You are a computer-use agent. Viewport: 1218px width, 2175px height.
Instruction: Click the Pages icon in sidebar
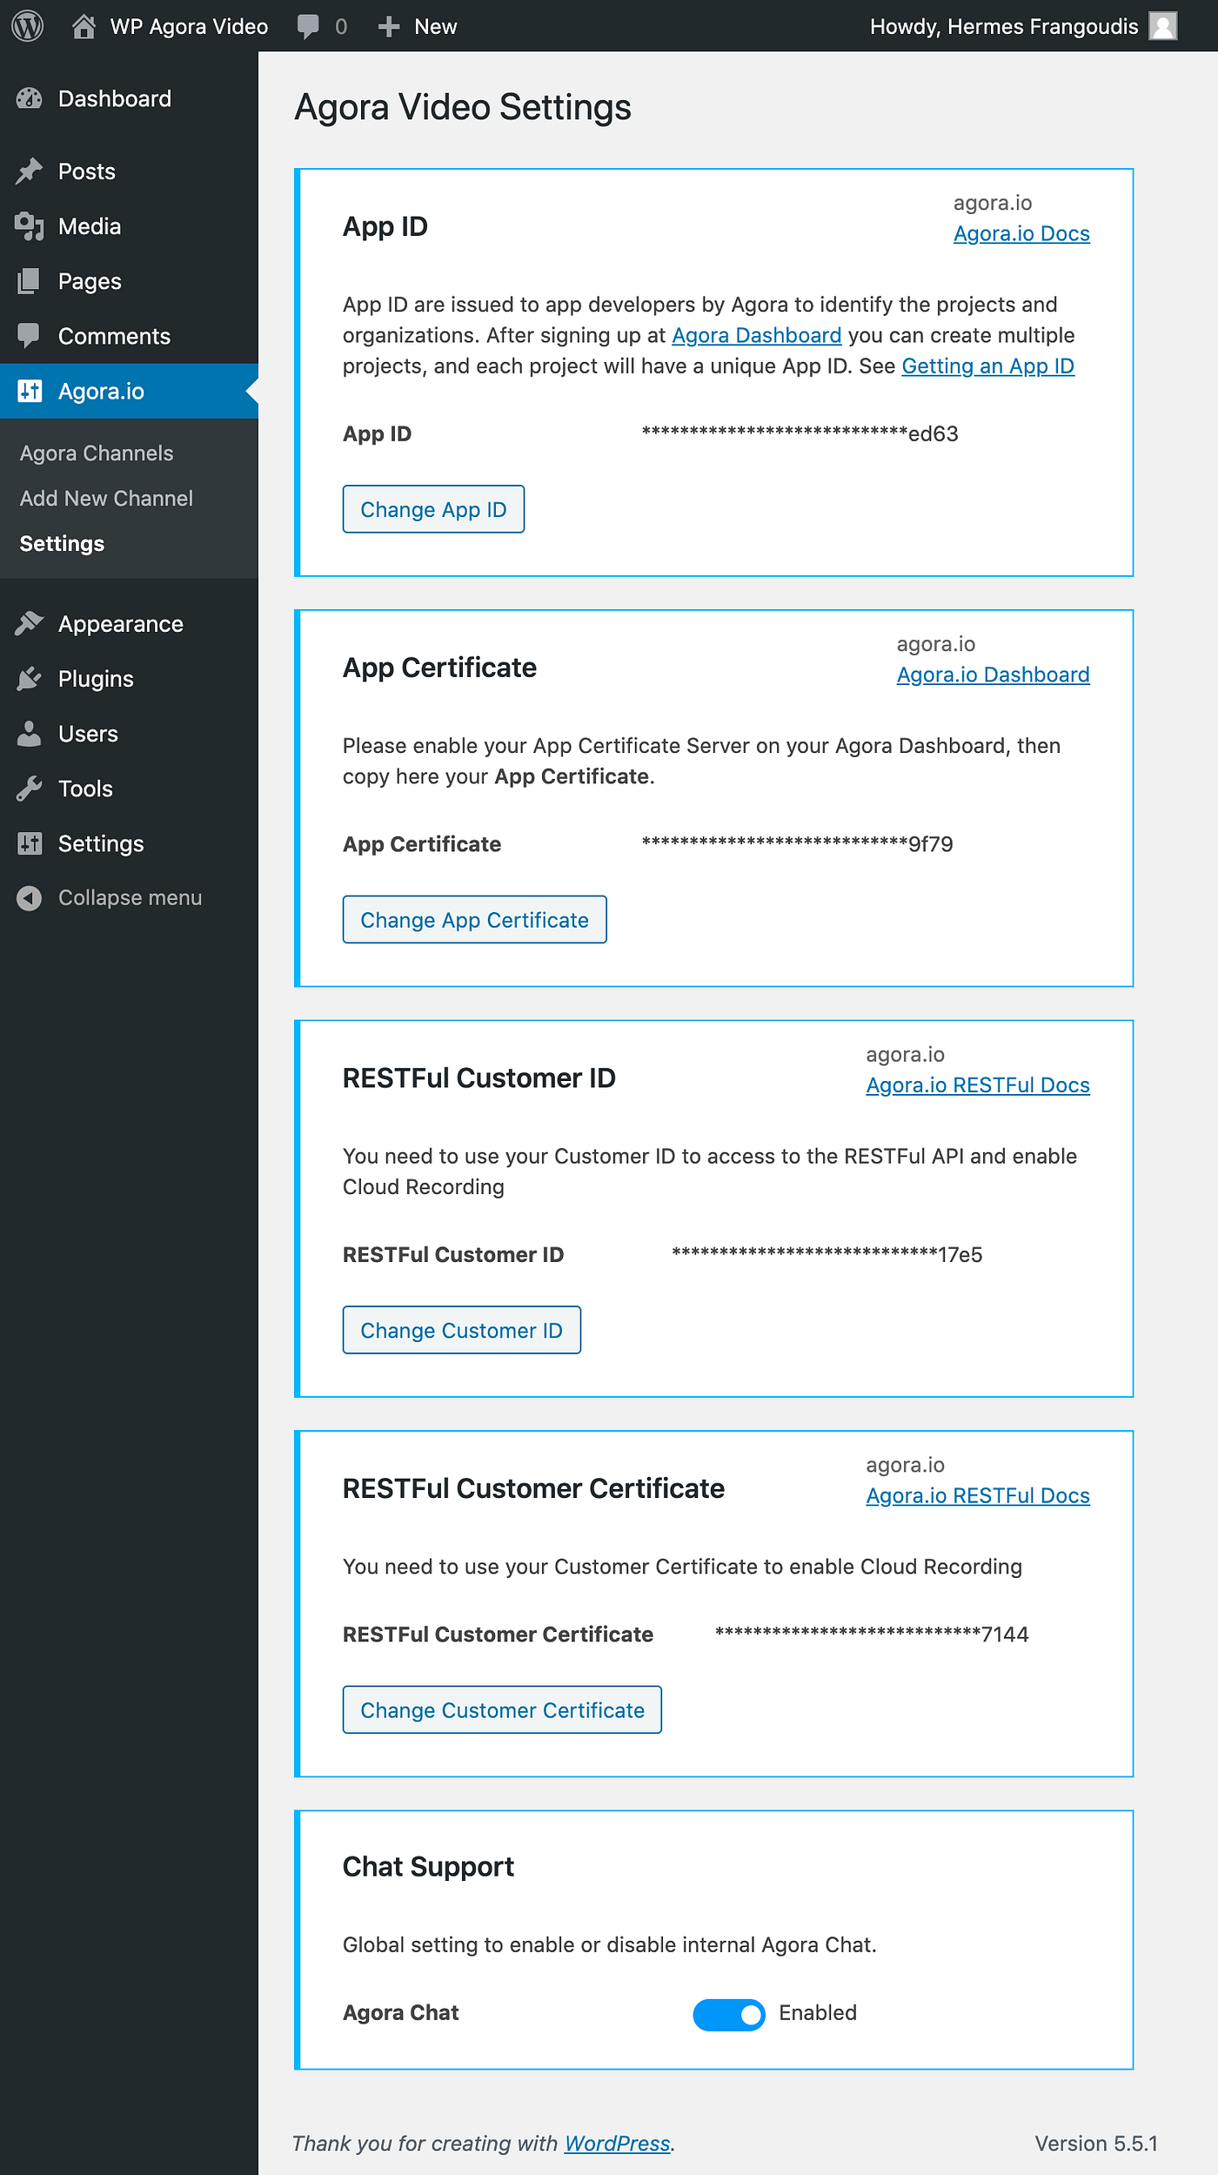click(30, 281)
